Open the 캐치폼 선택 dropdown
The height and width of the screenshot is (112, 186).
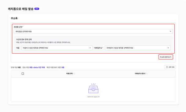(93, 31)
